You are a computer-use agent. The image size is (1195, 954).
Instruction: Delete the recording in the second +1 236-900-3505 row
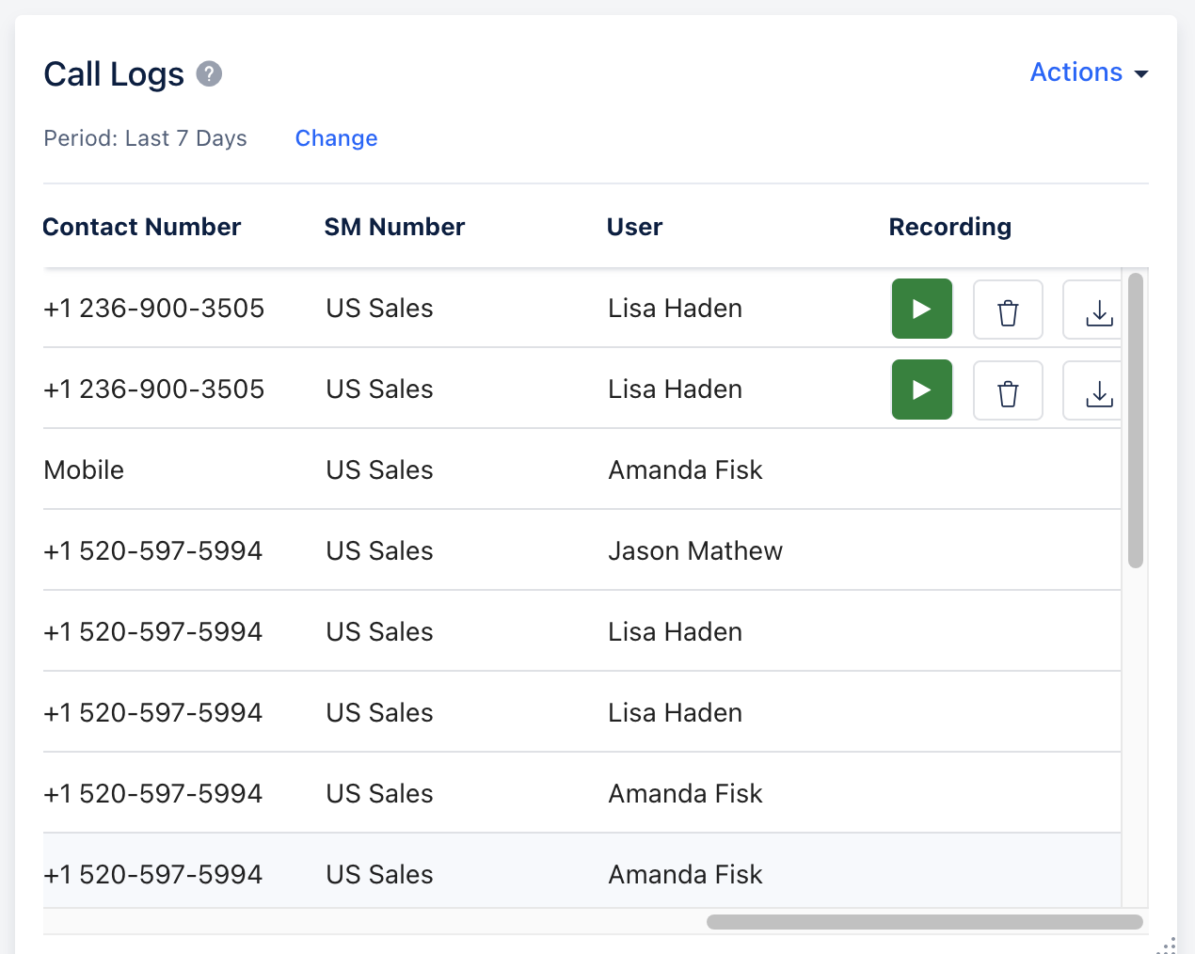[x=1008, y=390]
